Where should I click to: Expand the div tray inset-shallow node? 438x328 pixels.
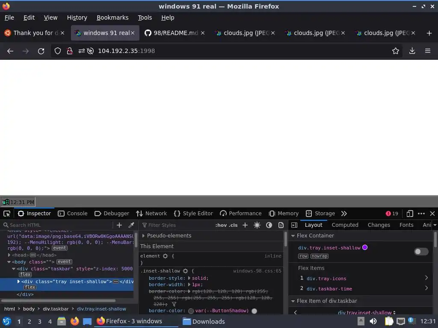pos(18,281)
